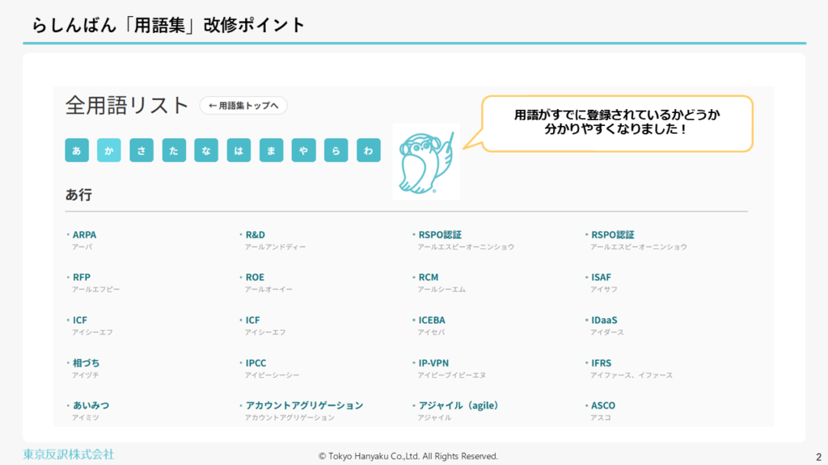The image size is (828, 465).
Task: Click the ら index button
Action: 336,150
